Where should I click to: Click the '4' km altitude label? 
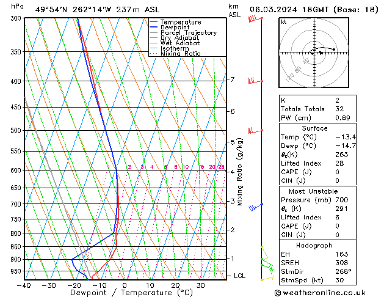(x=232, y=172)
